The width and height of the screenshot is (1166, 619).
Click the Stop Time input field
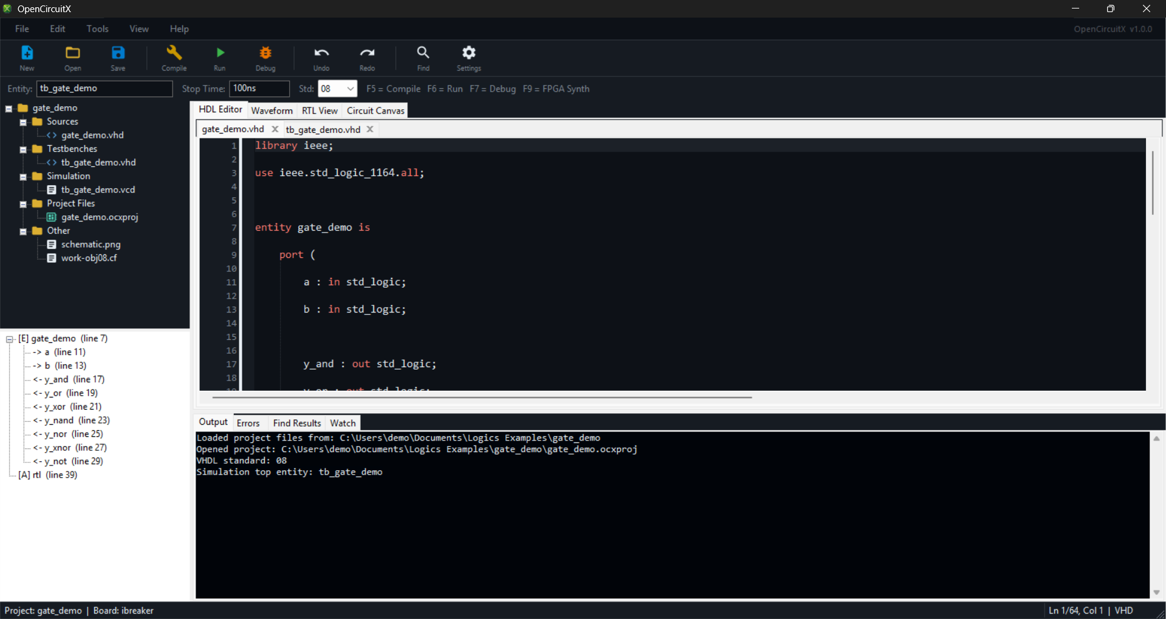pyautogui.click(x=259, y=89)
